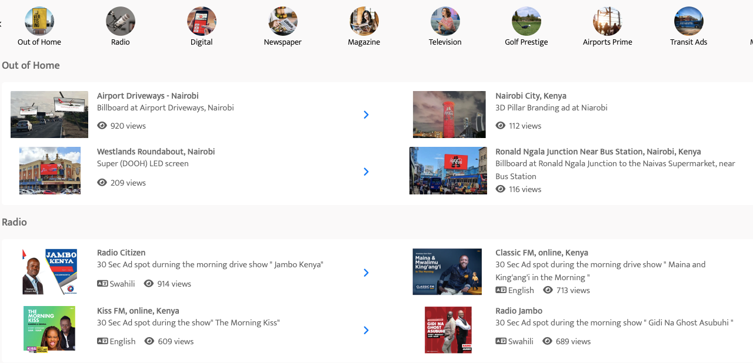Click the eye icon beside 689 views
The image size is (753, 363).
pyautogui.click(x=547, y=341)
